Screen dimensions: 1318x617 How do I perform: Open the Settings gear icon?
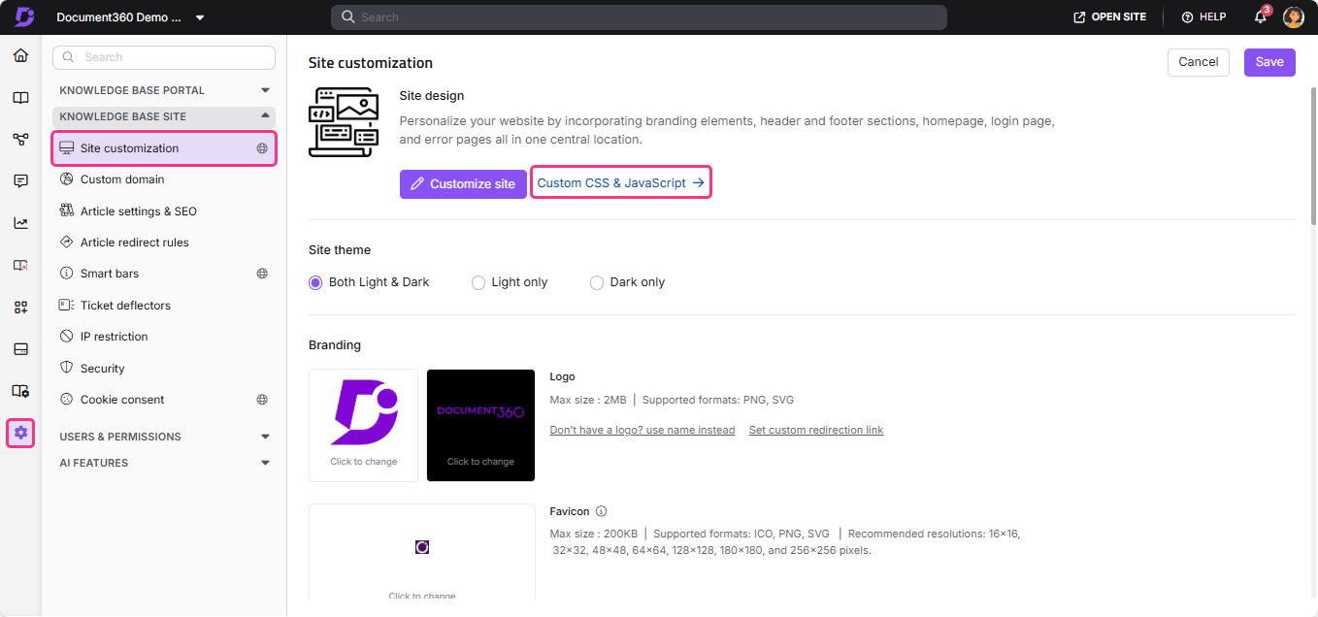20,433
